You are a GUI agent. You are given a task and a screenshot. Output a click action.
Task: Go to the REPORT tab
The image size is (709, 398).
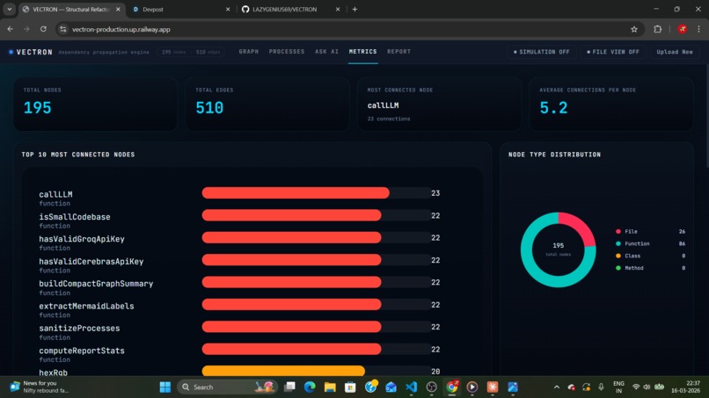click(x=398, y=52)
